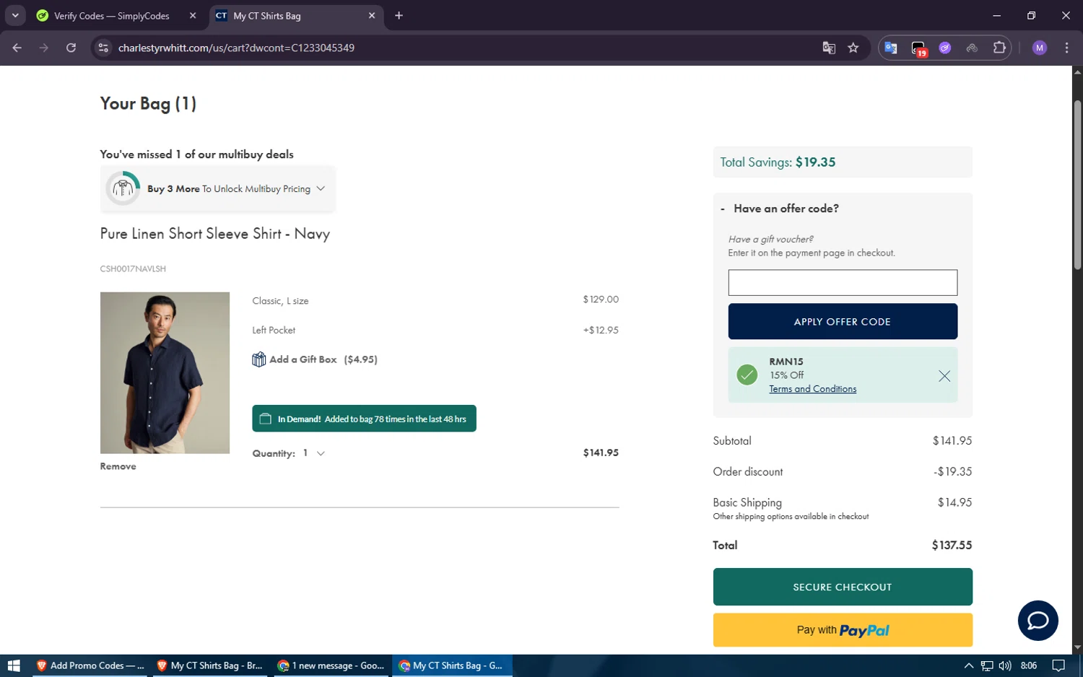Show hidden system tray icons
1083x677 pixels.
coord(968,665)
